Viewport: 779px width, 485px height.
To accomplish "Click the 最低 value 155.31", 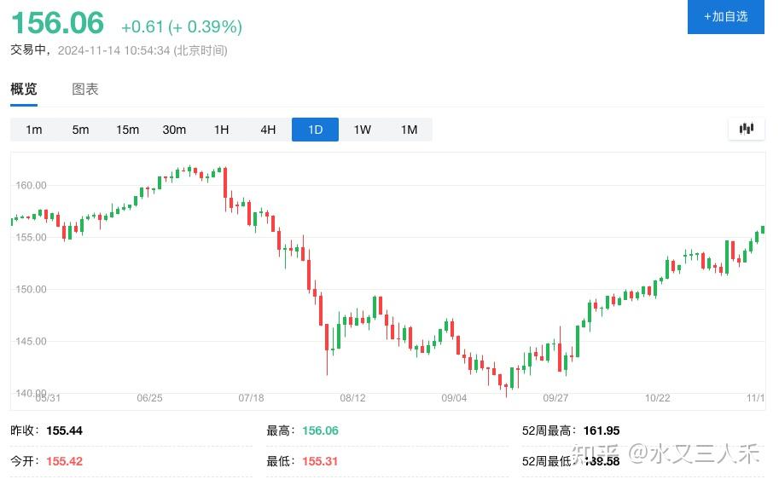I will (x=320, y=461).
